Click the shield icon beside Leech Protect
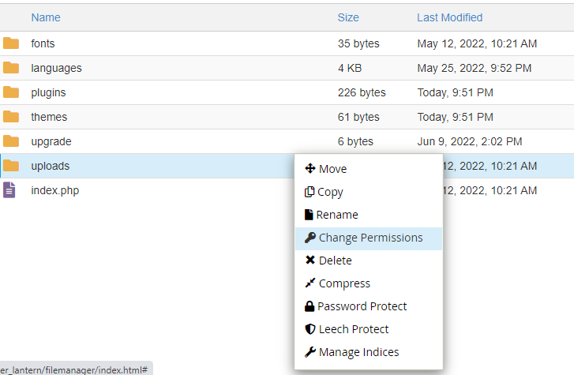This screenshot has height=375, width=574. tap(310, 329)
